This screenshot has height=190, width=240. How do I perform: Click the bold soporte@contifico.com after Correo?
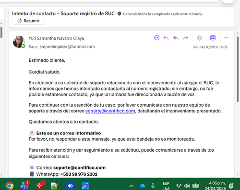79,168
